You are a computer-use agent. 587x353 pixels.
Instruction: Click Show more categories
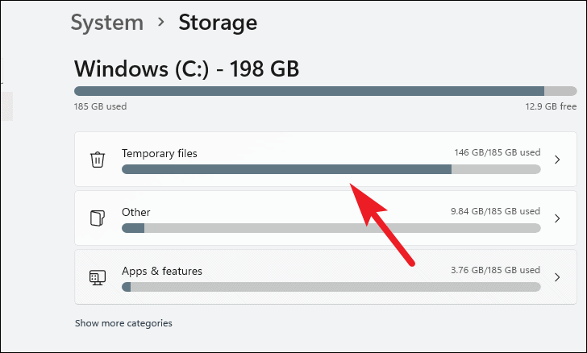point(123,323)
